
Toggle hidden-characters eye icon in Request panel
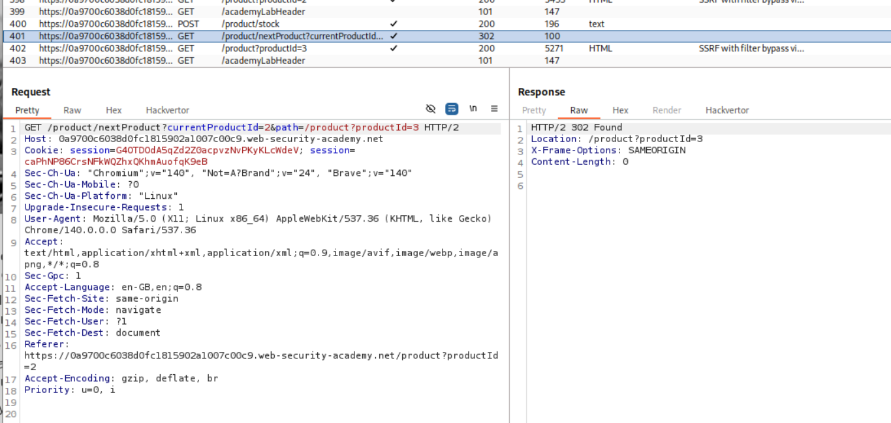[x=430, y=109]
